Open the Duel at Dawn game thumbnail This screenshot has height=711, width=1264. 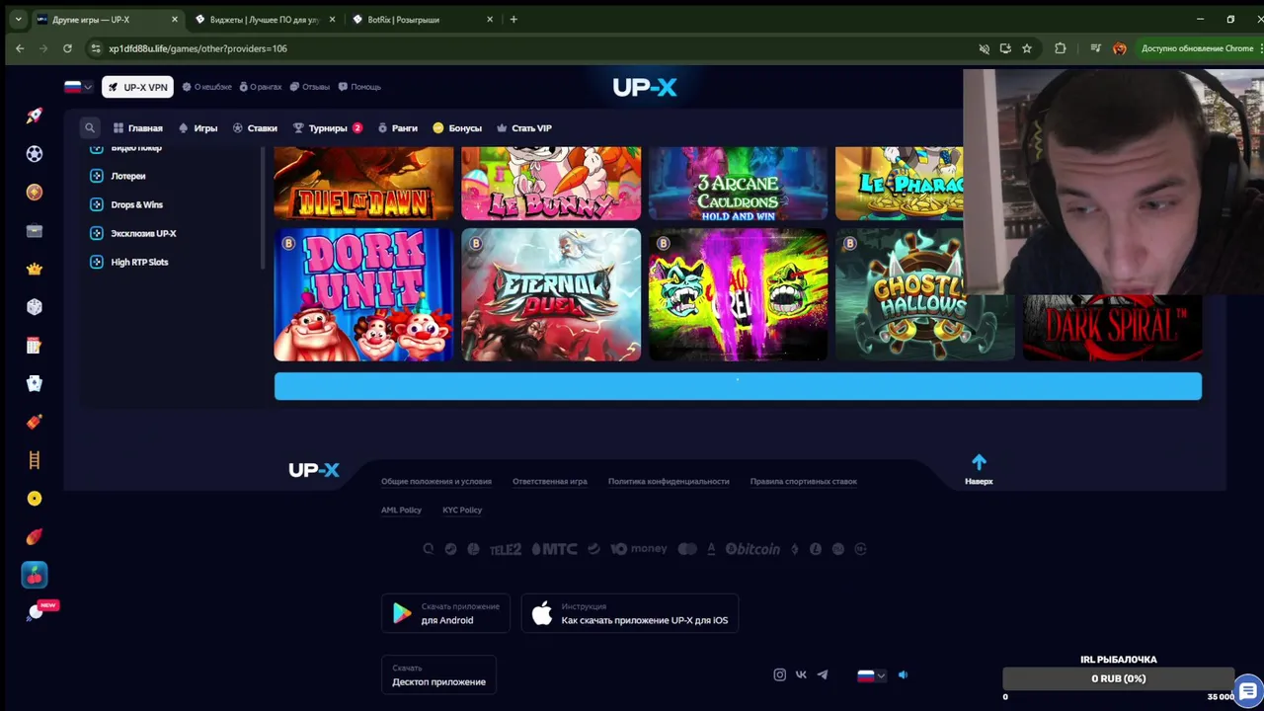[x=363, y=183]
